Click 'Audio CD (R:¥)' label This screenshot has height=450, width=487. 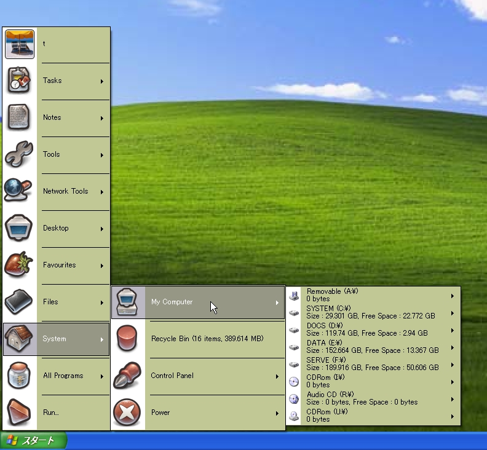pyautogui.click(x=330, y=395)
